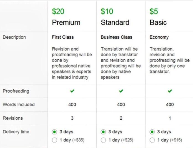Select the Basic package heading
Screen dimensions: 193x148
tap(158, 22)
